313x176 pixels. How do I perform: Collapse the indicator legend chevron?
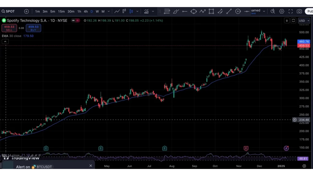click(5, 42)
